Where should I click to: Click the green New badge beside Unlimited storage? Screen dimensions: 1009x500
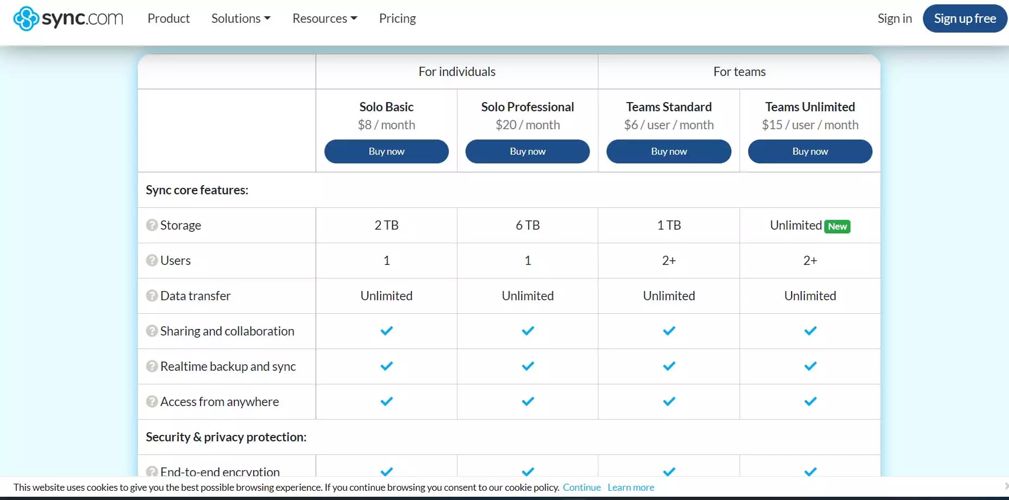837,226
